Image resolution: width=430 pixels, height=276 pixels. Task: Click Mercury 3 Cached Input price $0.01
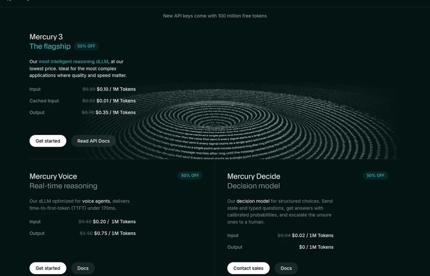point(116,101)
